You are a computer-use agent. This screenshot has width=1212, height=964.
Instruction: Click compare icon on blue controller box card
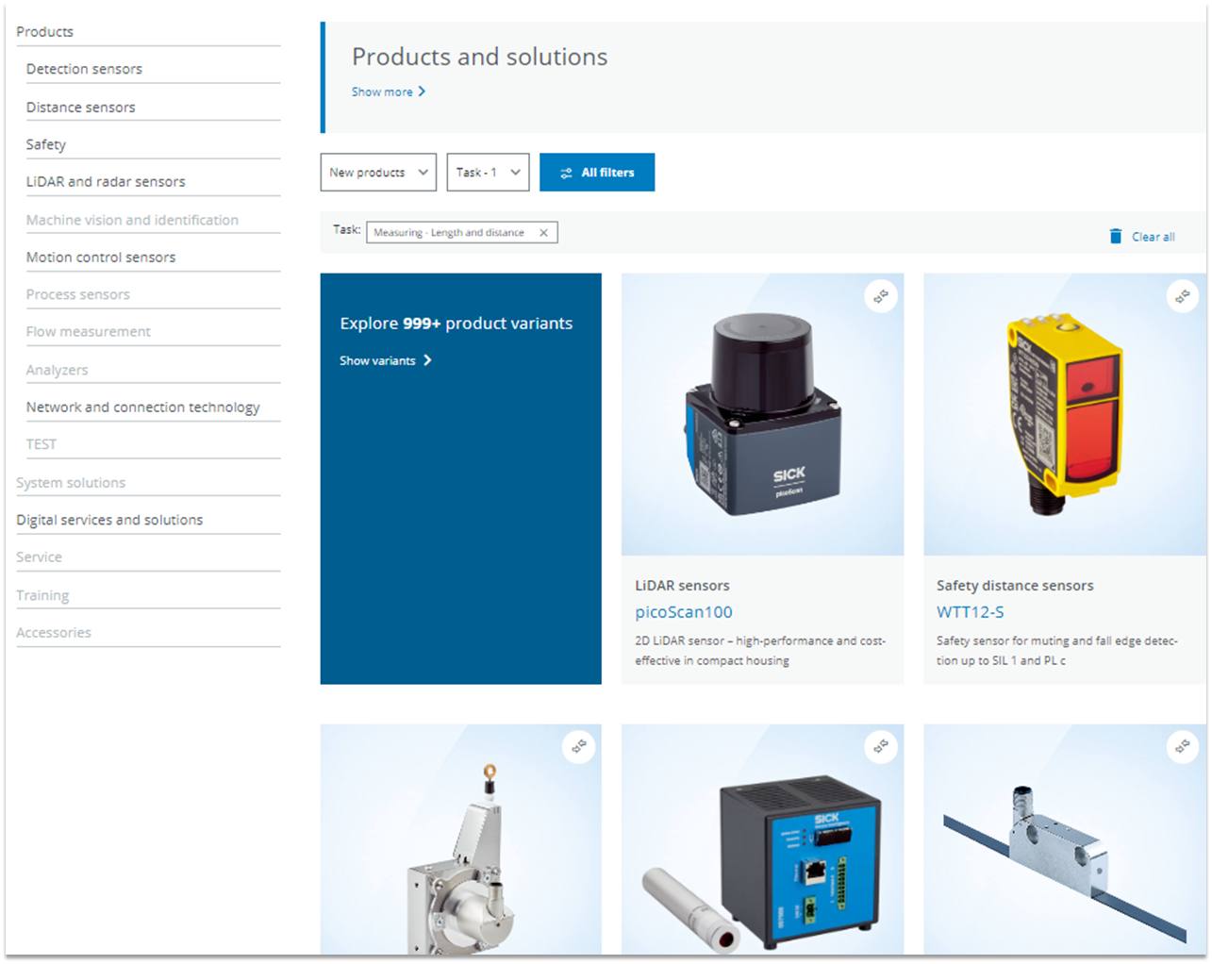click(x=880, y=747)
